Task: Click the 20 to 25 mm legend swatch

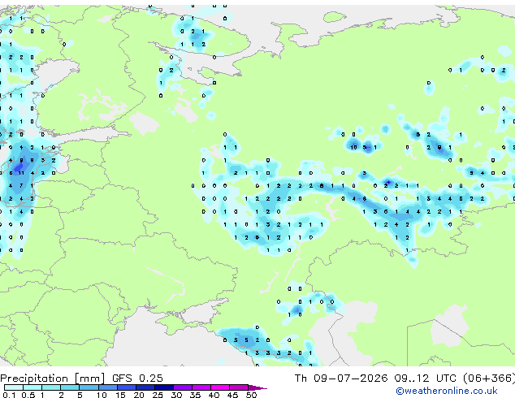Action: (145, 387)
